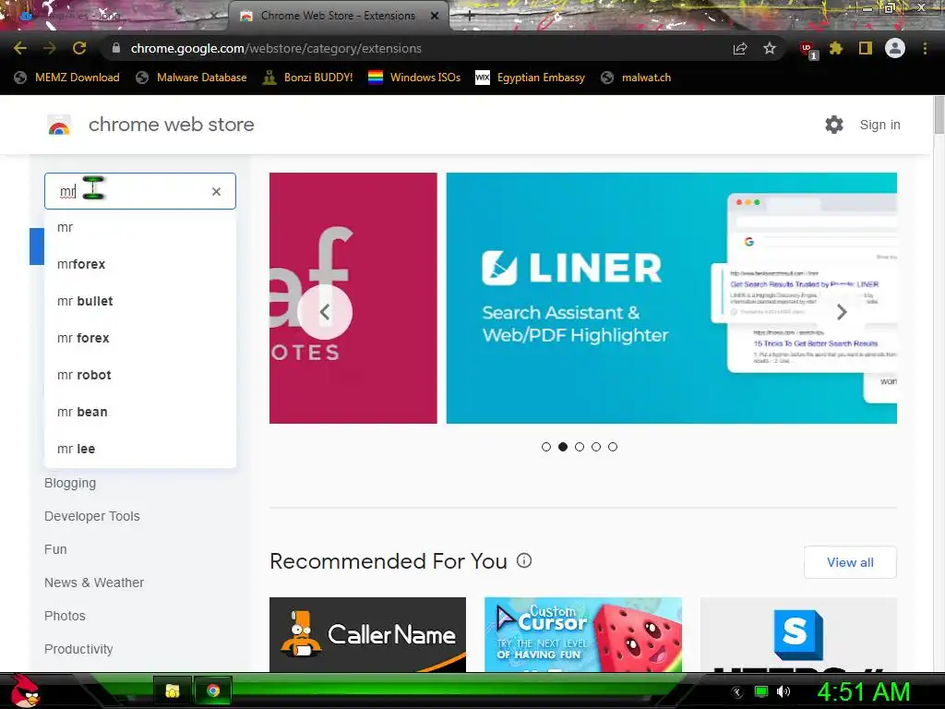Click the site lock icon in the address bar
The image size is (945, 709).
pos(116,48)
